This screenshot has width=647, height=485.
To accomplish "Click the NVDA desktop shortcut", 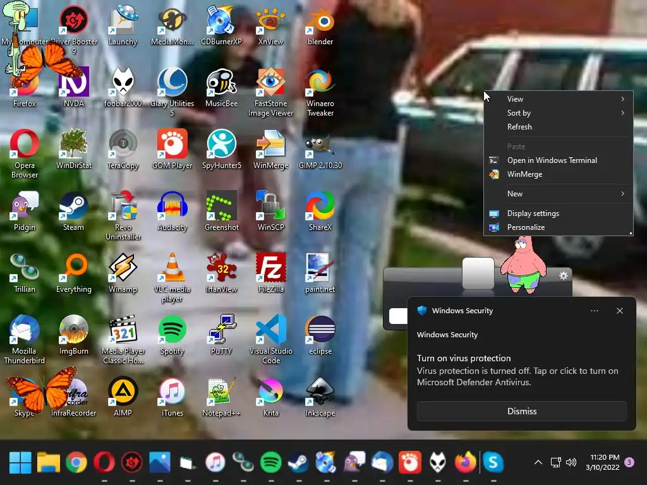I will [73, 87].
